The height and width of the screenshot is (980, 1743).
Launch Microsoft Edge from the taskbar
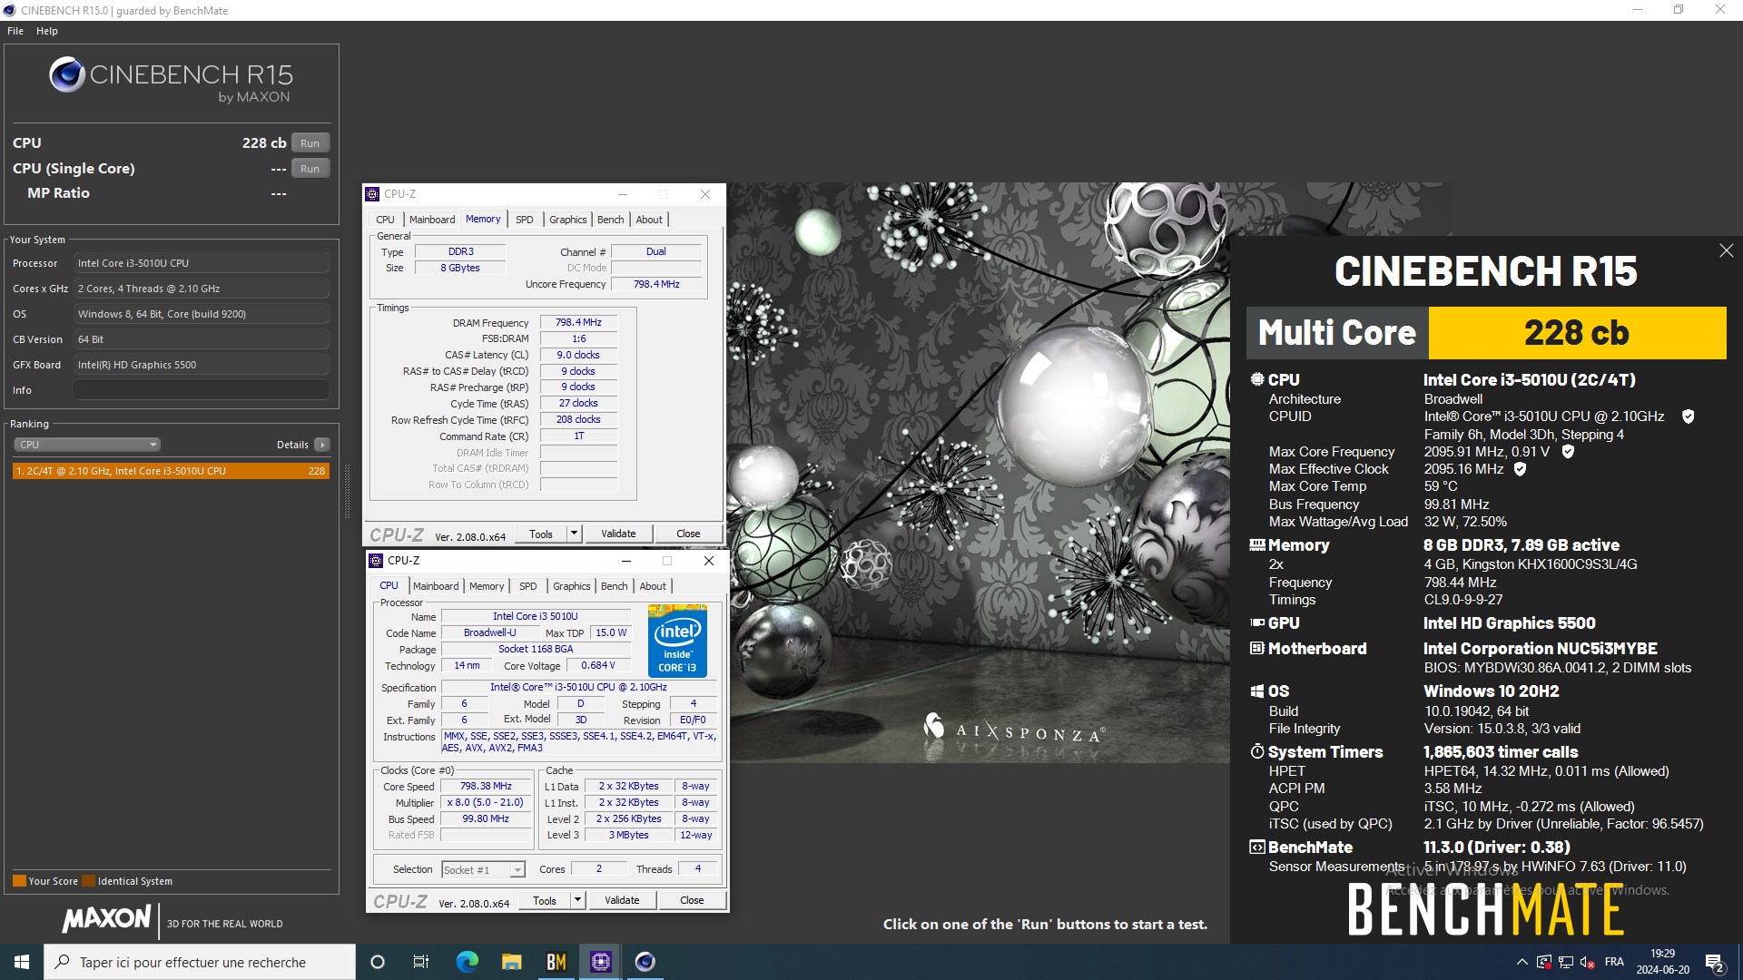pyautogui.click(x=467, y=962)
